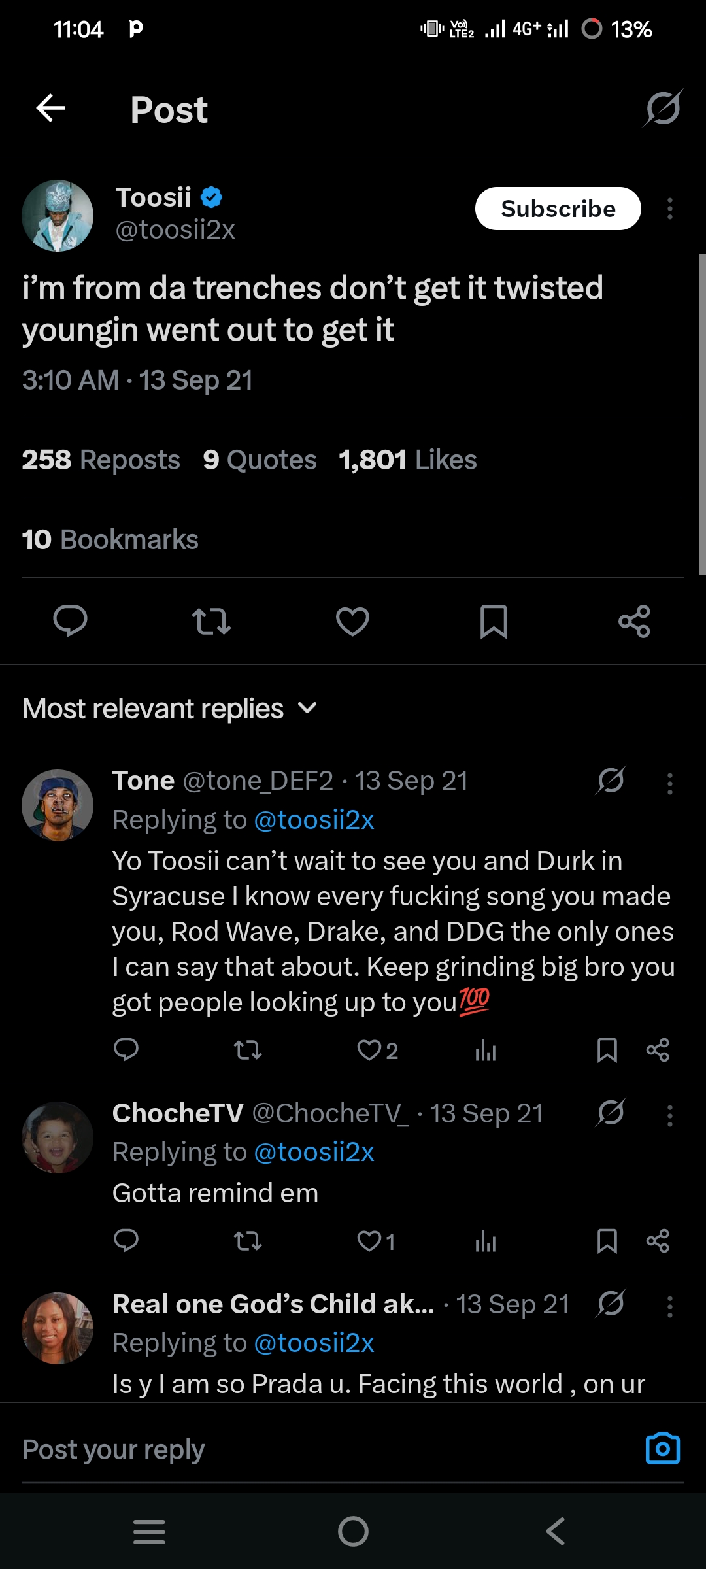
Task: View analytics icon on Tone's reply
Action: point(485,1051)
